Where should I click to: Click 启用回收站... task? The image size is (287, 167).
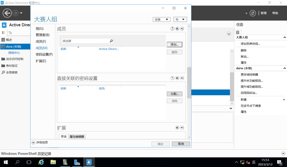coord(249,93)
